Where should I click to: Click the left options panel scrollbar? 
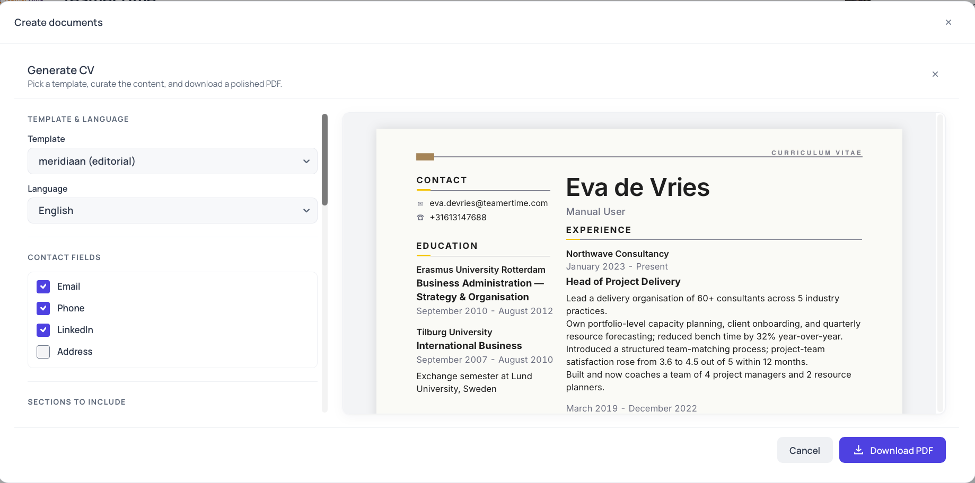pos(324,159)
